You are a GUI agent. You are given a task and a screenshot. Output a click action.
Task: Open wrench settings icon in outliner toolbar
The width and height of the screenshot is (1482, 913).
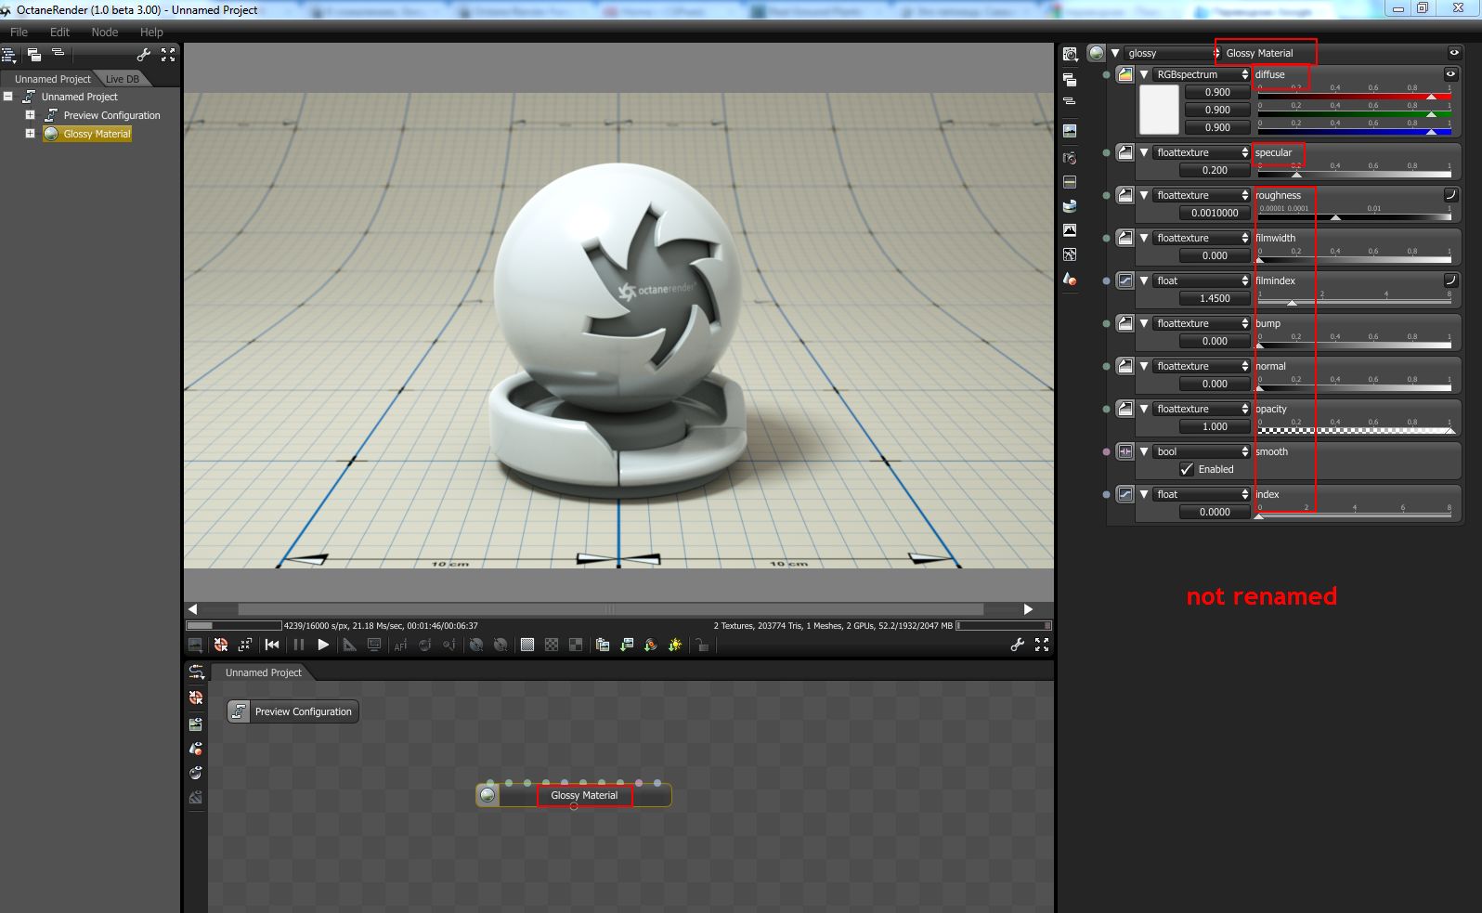coord(144,55)
